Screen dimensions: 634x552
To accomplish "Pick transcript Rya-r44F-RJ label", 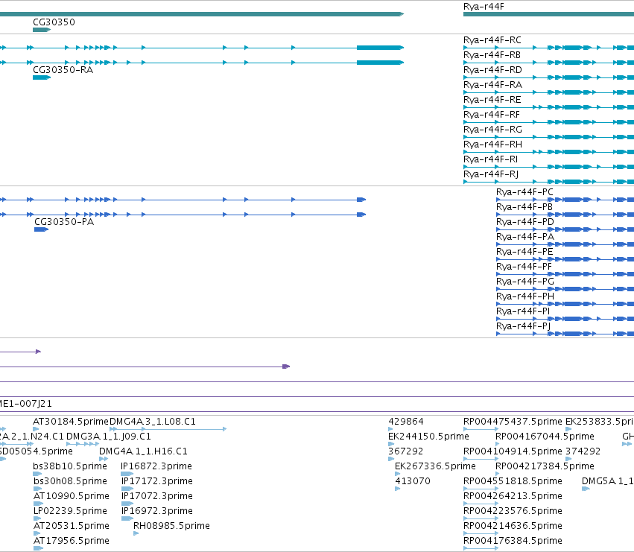I will click(x=491, y=174).
